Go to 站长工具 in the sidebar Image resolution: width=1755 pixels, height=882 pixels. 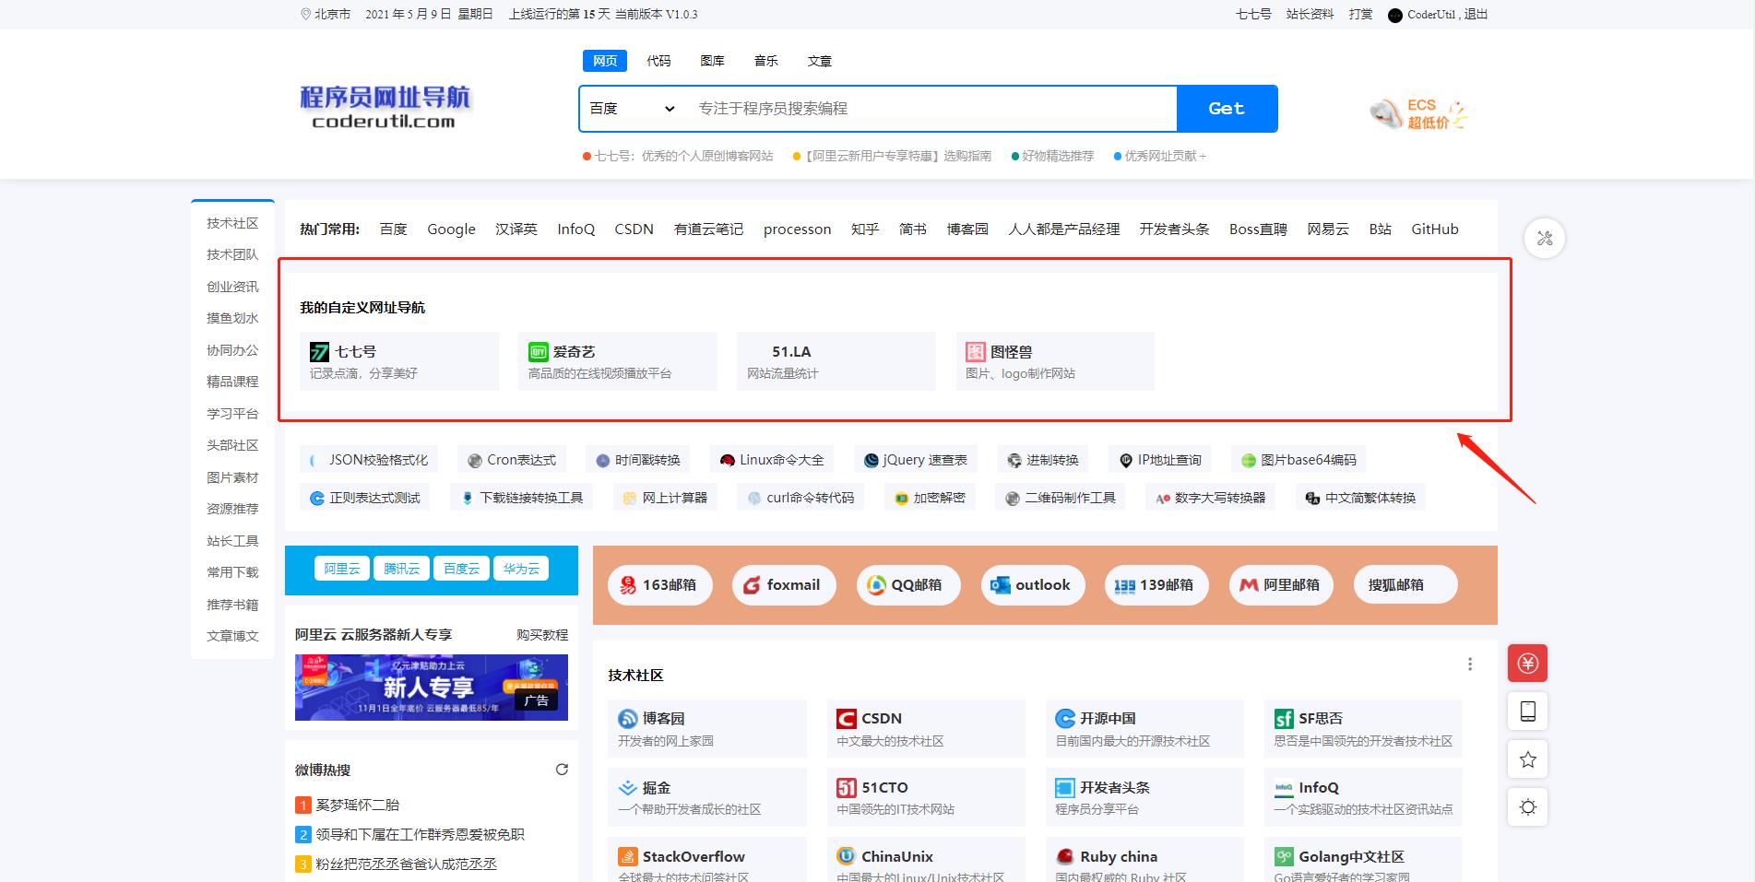click(x=232, y=541)
